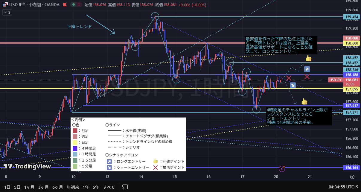The image size is (361, 192).
Task: Toggle the green market status indicator
Action: tap(73, 5)
